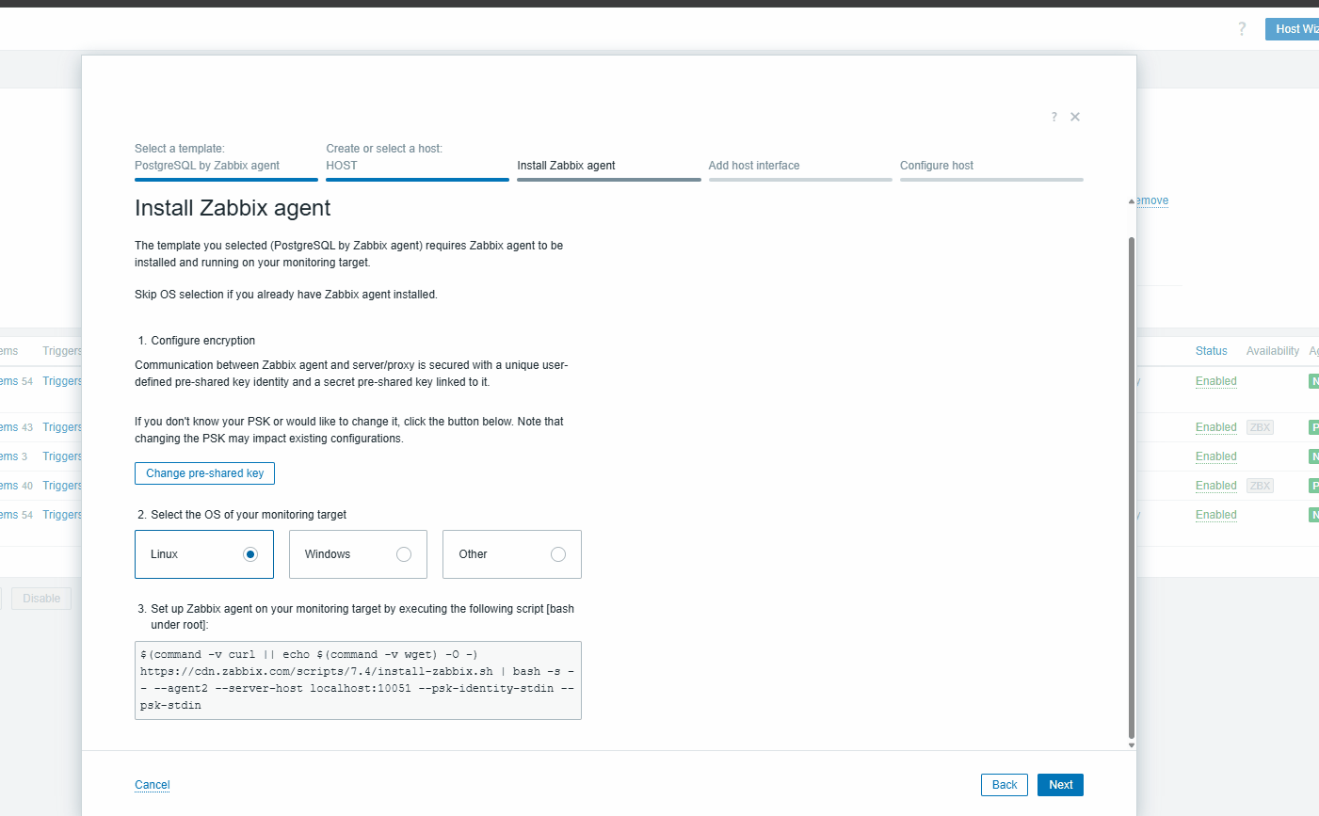Open the Triggers link in the Items 3 row
Image resolution: width=1319 pixels, height=816 pixels.
click(62, 456)
